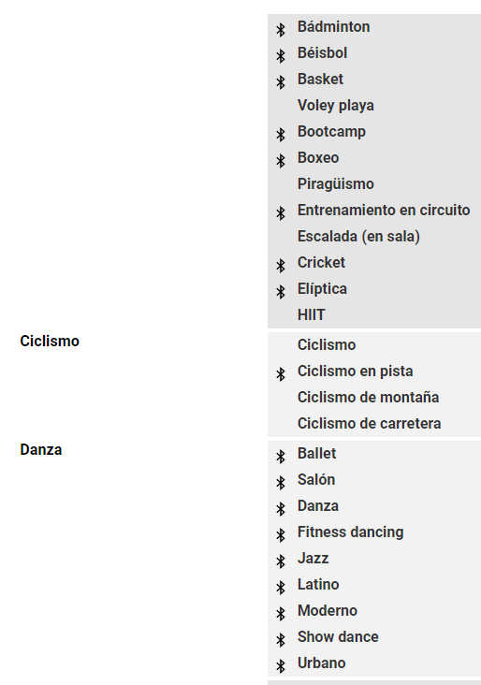
Task: Click the Bluetooth icon beside Boxeo
Action: click(281, 161)
